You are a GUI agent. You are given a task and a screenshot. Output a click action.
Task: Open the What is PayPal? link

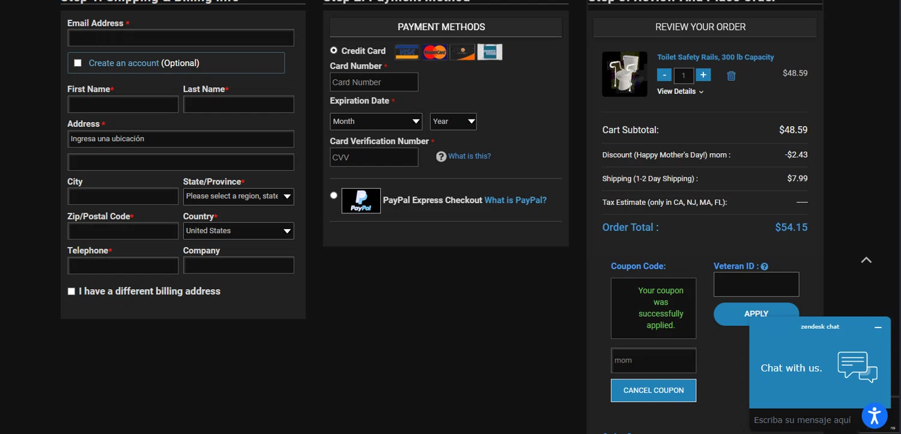(x=515, y=200)
